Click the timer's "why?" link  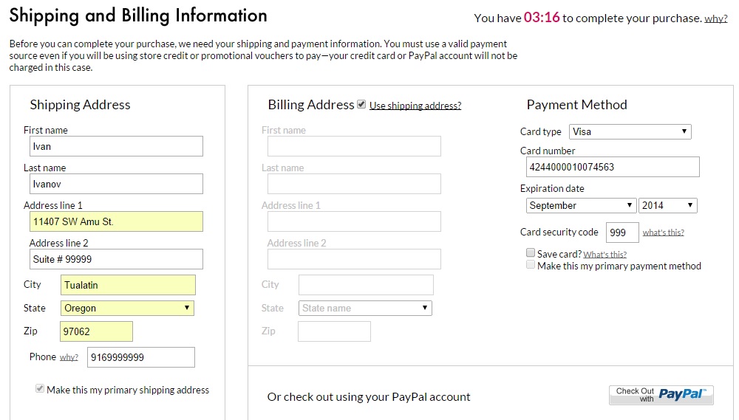pos(715,18)
